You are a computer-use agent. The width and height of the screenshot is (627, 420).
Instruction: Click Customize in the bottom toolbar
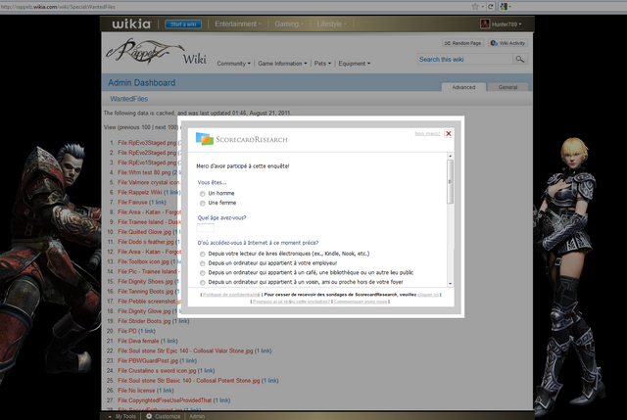tap(168, 416)
